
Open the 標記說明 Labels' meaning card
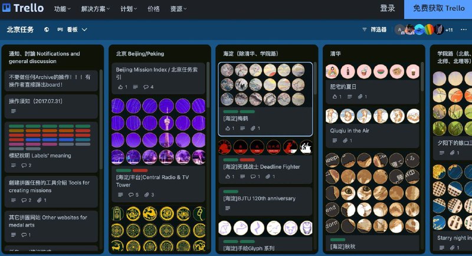click(x=51, y=147)
